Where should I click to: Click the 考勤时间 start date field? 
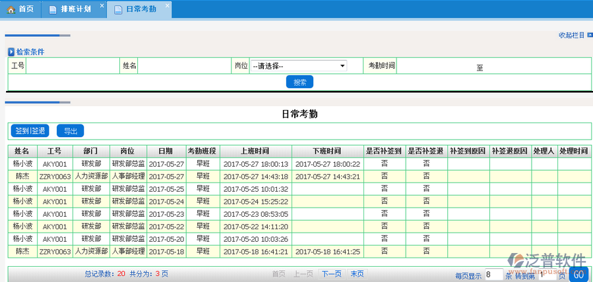[x=435, y=66]
